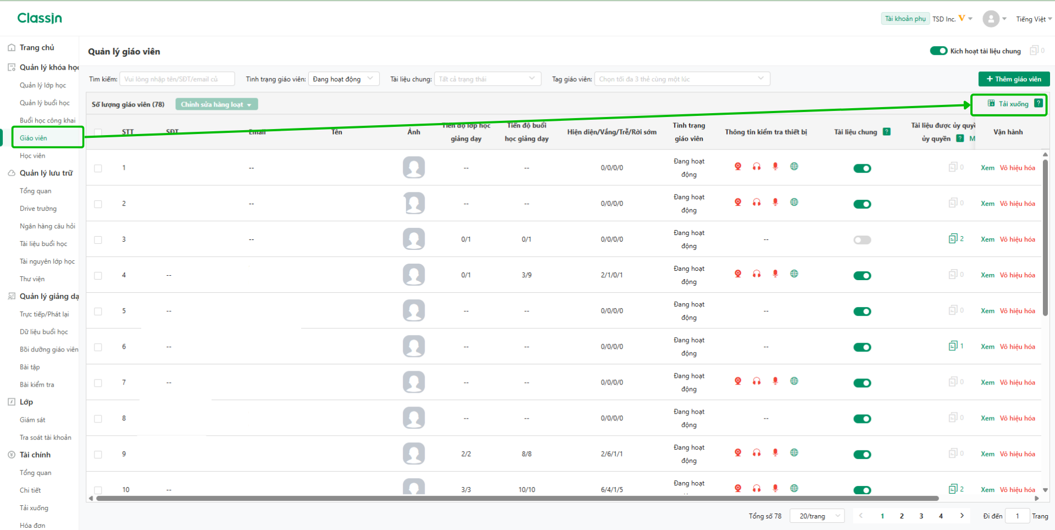Click the headphone check icon in row 4

(x=757, y=274)
